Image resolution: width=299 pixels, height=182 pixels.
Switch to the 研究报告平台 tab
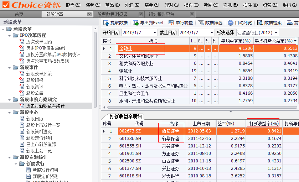coord(170,14)
